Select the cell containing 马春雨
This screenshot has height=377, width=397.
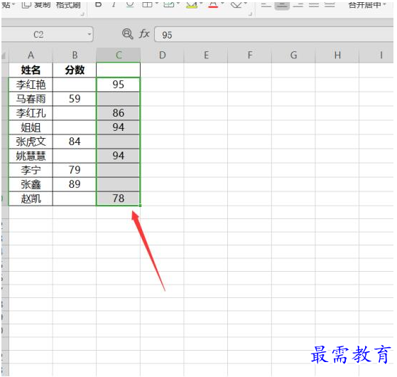pyautogui.click(x=31, y=99)
